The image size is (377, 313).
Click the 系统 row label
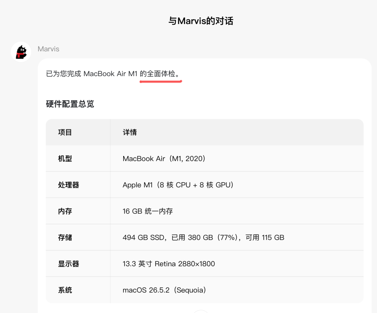click(x=65, y=290)
